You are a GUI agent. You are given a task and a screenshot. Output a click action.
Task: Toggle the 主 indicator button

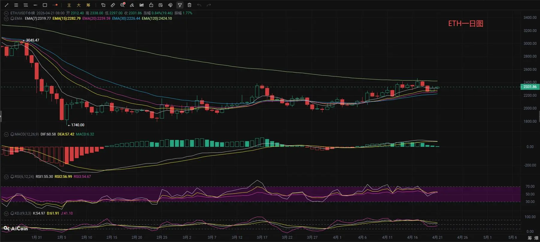pos(69,5)
